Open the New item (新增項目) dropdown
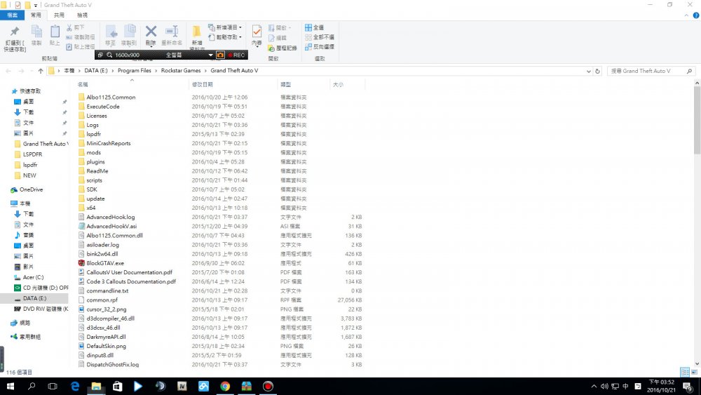Viewport: 701px width, 395px height. (x=225, y=28)
